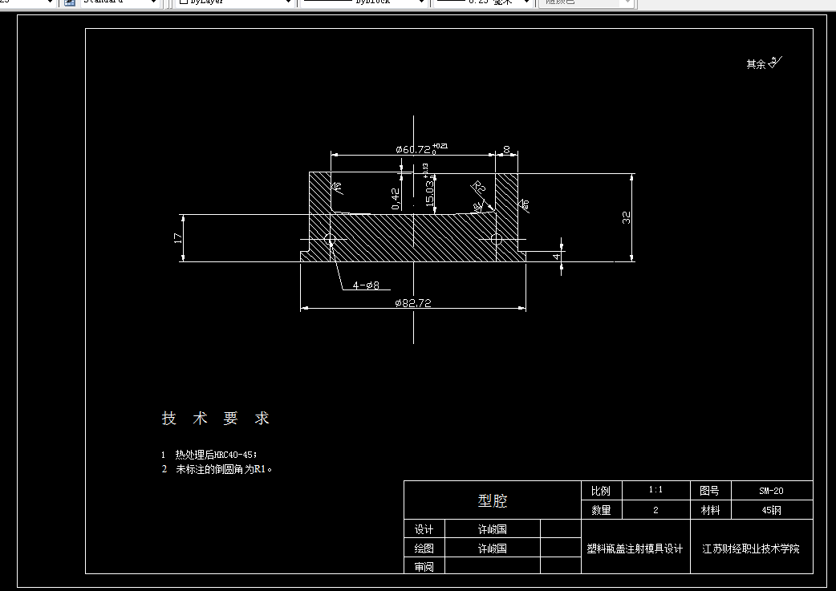
Task: Click the 设计 label cell
Action: (x=424, y=529)
